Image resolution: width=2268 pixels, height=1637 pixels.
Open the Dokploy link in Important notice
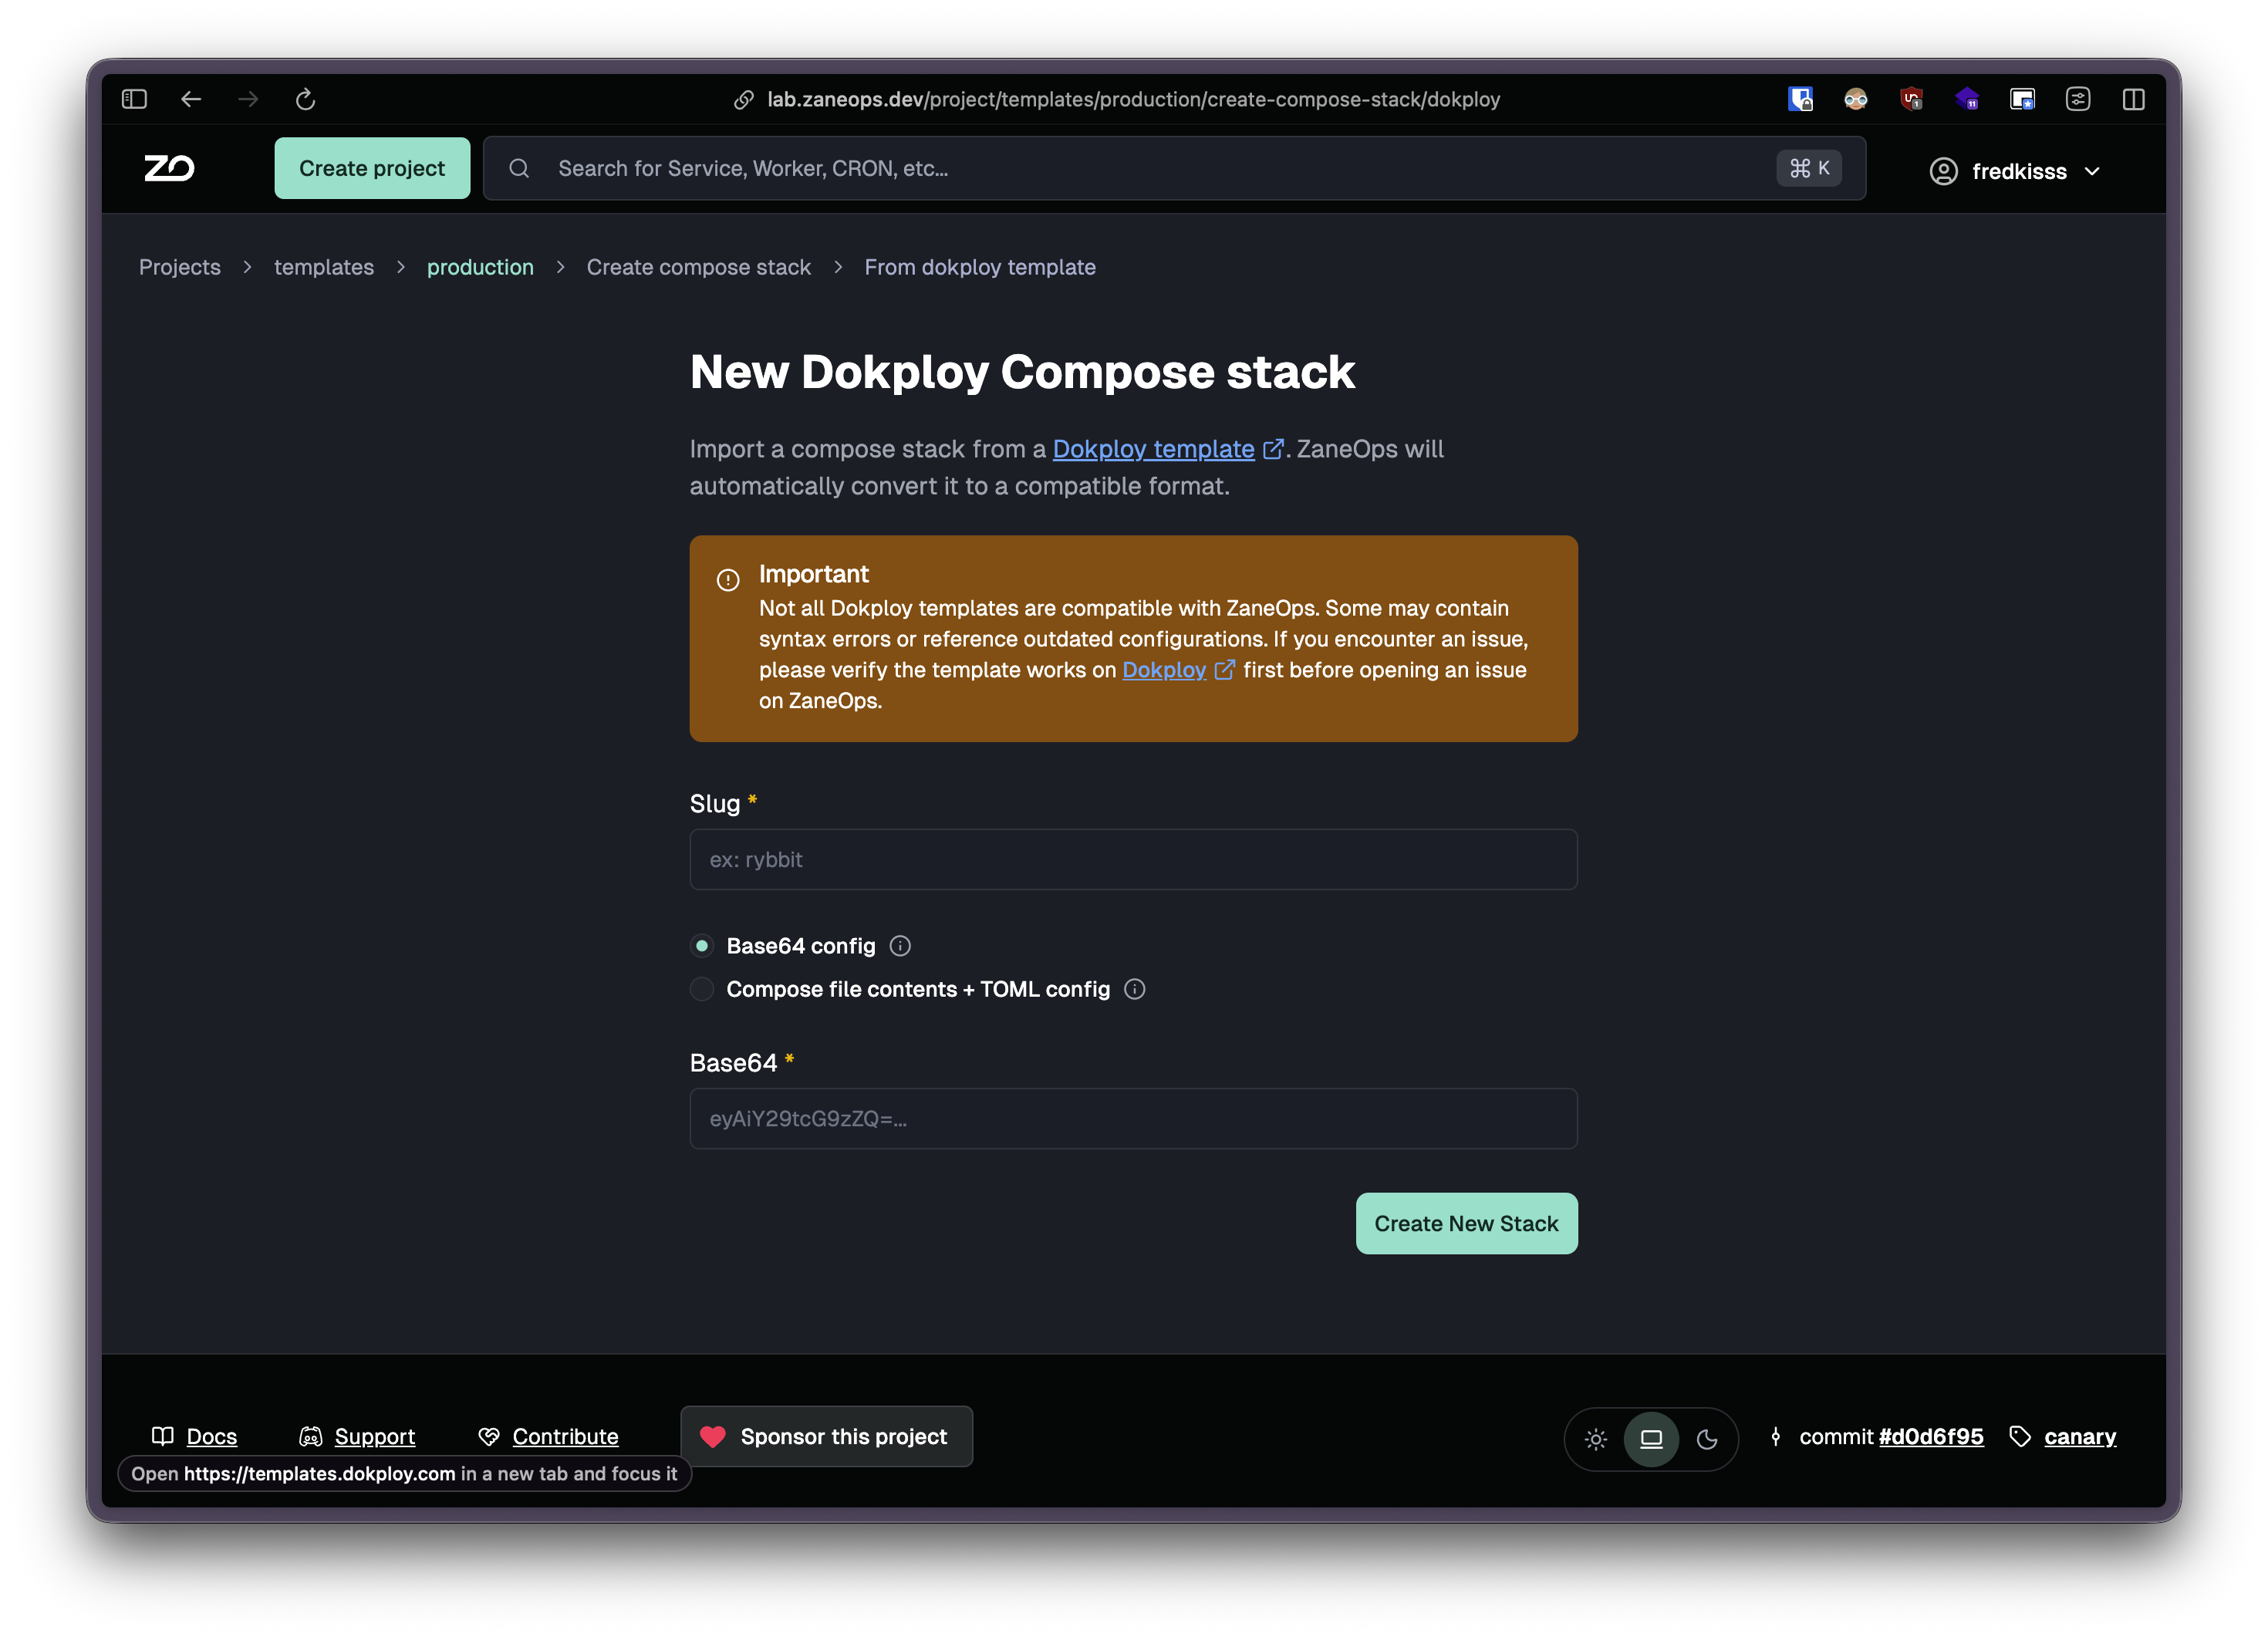(1164, 670)
